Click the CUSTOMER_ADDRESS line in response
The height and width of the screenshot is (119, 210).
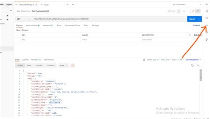coord(64,92)
